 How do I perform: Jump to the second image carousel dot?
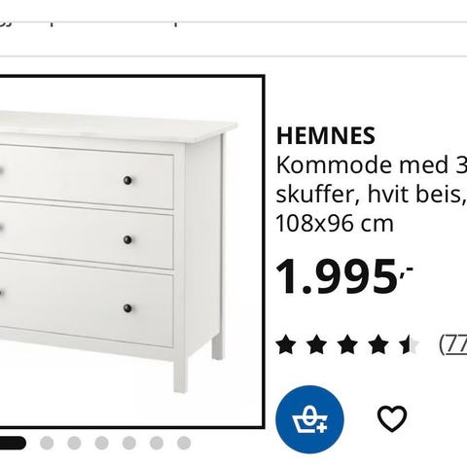point(47,443)
